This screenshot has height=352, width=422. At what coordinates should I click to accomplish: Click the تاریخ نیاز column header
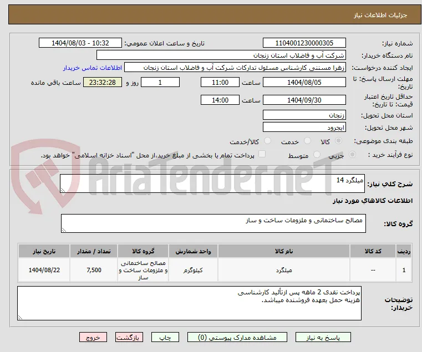tap(44, 251)
